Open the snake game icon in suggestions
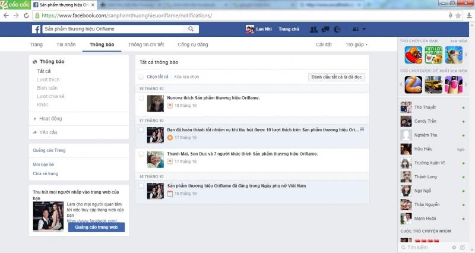475x253 pixels. [x=413, y=84]
